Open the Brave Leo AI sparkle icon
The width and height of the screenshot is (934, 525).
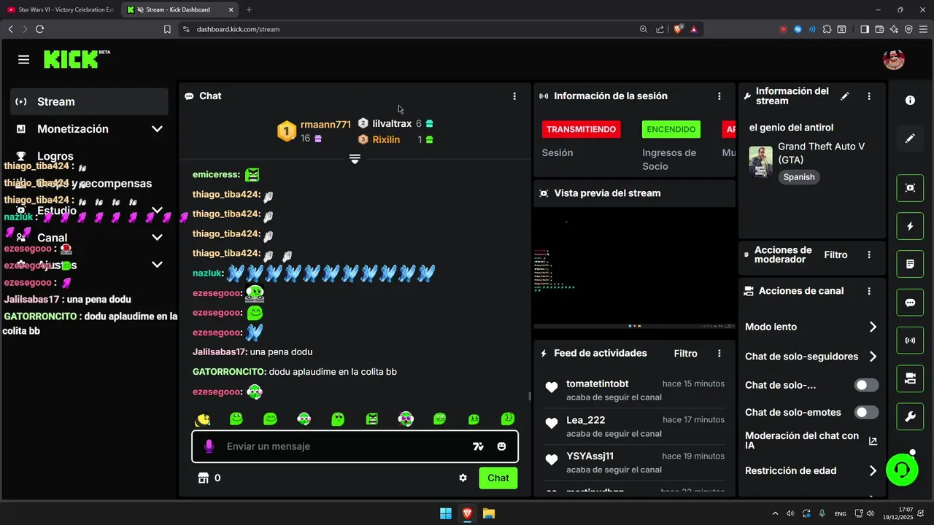(x=894, y=29)
